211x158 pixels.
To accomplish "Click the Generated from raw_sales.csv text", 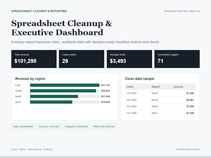I will coord(182,11).
